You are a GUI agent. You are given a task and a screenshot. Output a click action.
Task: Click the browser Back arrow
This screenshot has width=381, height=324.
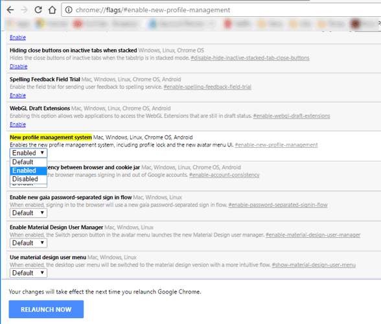click(x=10, y=10)
